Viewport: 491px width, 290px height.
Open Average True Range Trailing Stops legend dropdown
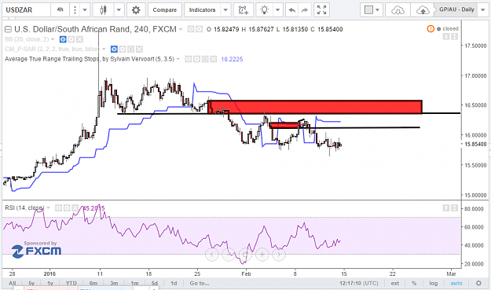click(178, 59)
